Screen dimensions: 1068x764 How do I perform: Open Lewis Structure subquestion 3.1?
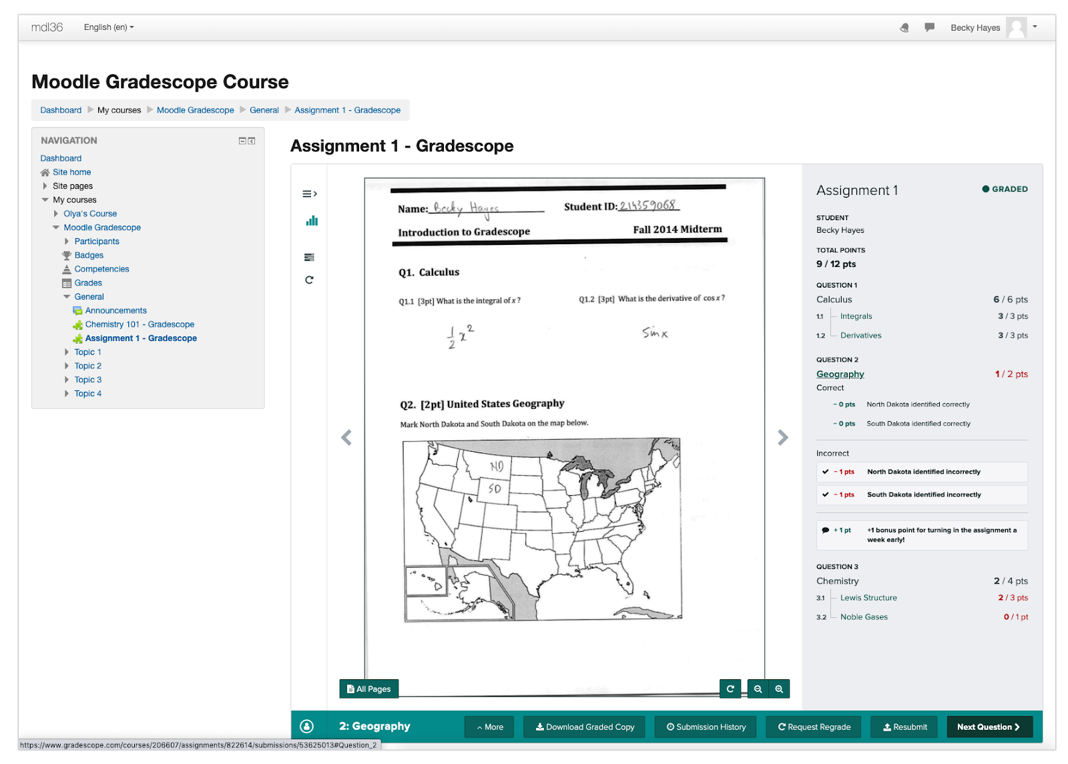[x=868, y=598]
